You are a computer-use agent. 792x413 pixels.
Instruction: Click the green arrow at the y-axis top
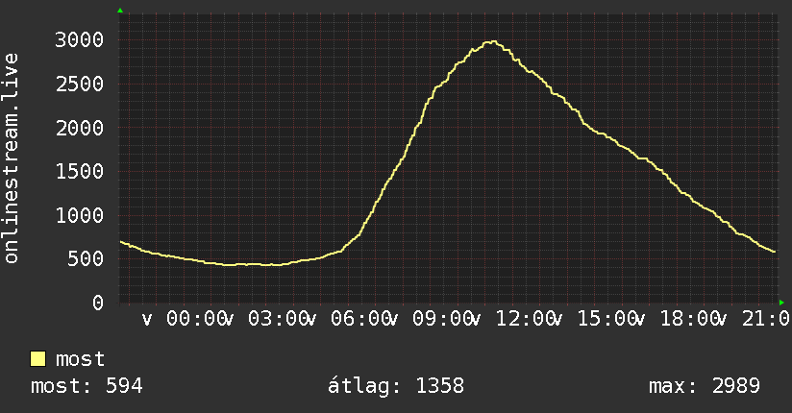point(120,11)
